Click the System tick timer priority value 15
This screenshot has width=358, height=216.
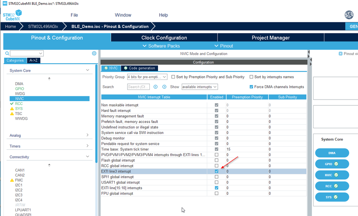[229, 149]
